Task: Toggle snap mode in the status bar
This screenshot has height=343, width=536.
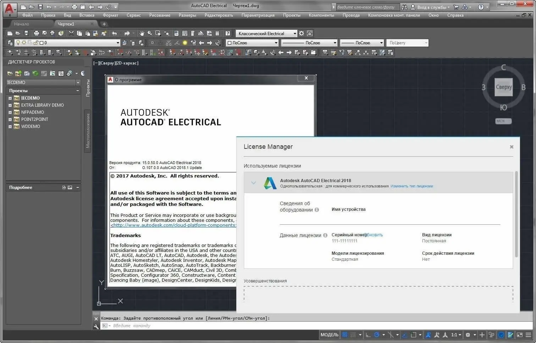Action: click(353, 334)
